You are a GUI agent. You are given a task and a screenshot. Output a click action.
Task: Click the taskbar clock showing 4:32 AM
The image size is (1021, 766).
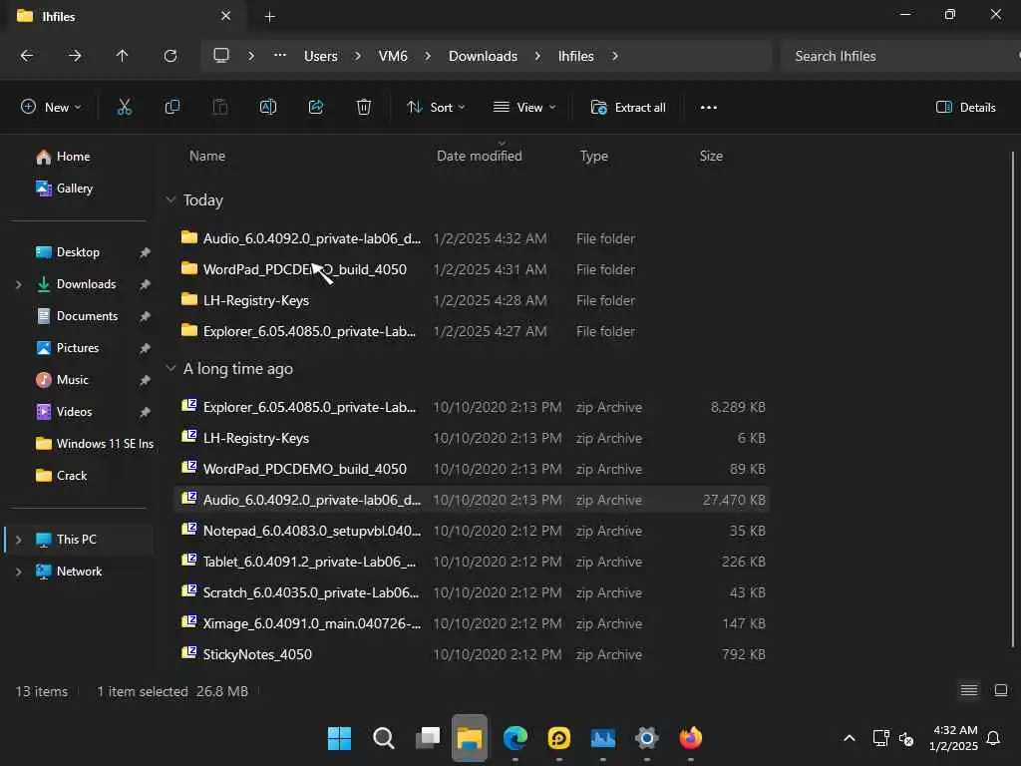(x=954, y=738)
